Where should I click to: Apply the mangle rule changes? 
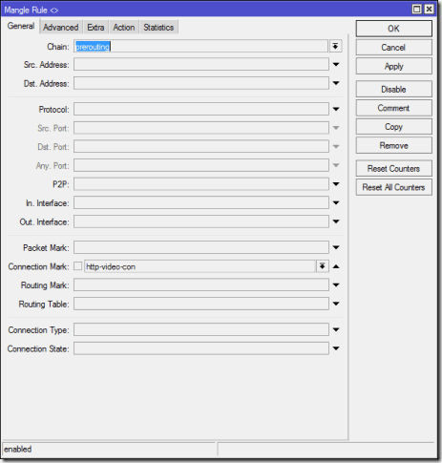click(x=393, y=66)
